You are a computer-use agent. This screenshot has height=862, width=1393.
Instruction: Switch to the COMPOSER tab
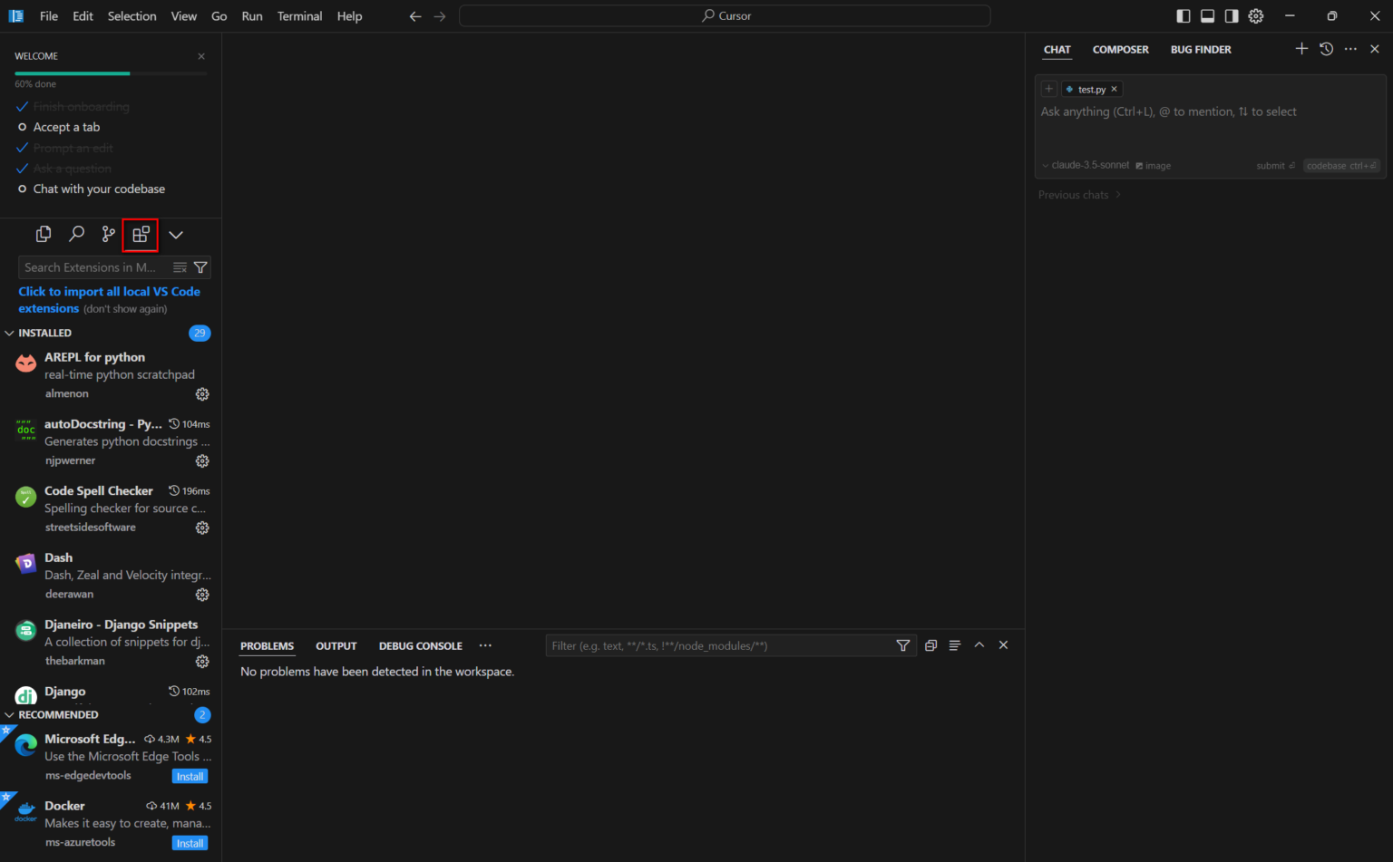(x=1120, y=50)
